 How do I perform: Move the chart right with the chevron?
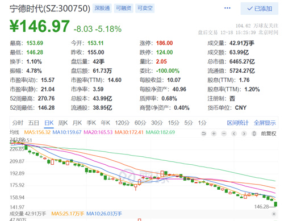[x=244, y=134]
